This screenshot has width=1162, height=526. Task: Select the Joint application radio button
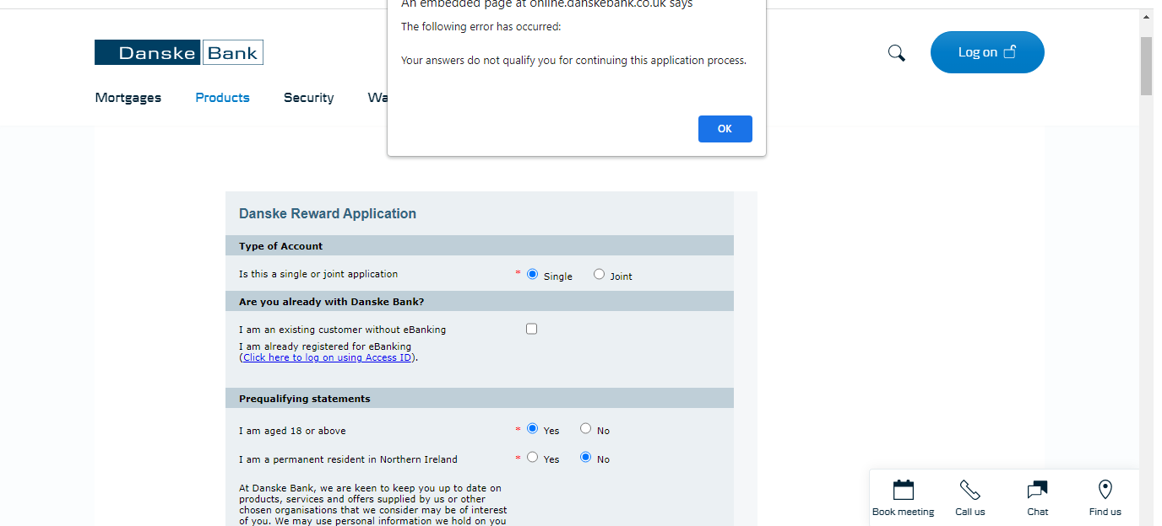pyautogui.click(x=599, y=274)
